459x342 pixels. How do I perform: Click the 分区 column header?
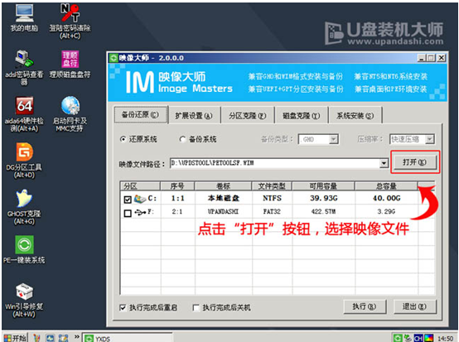(140, 186)
